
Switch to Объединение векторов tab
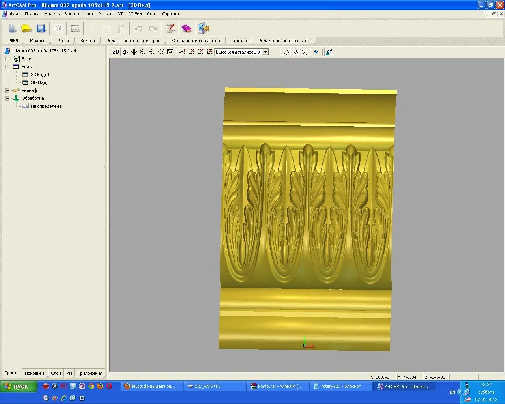196,41
